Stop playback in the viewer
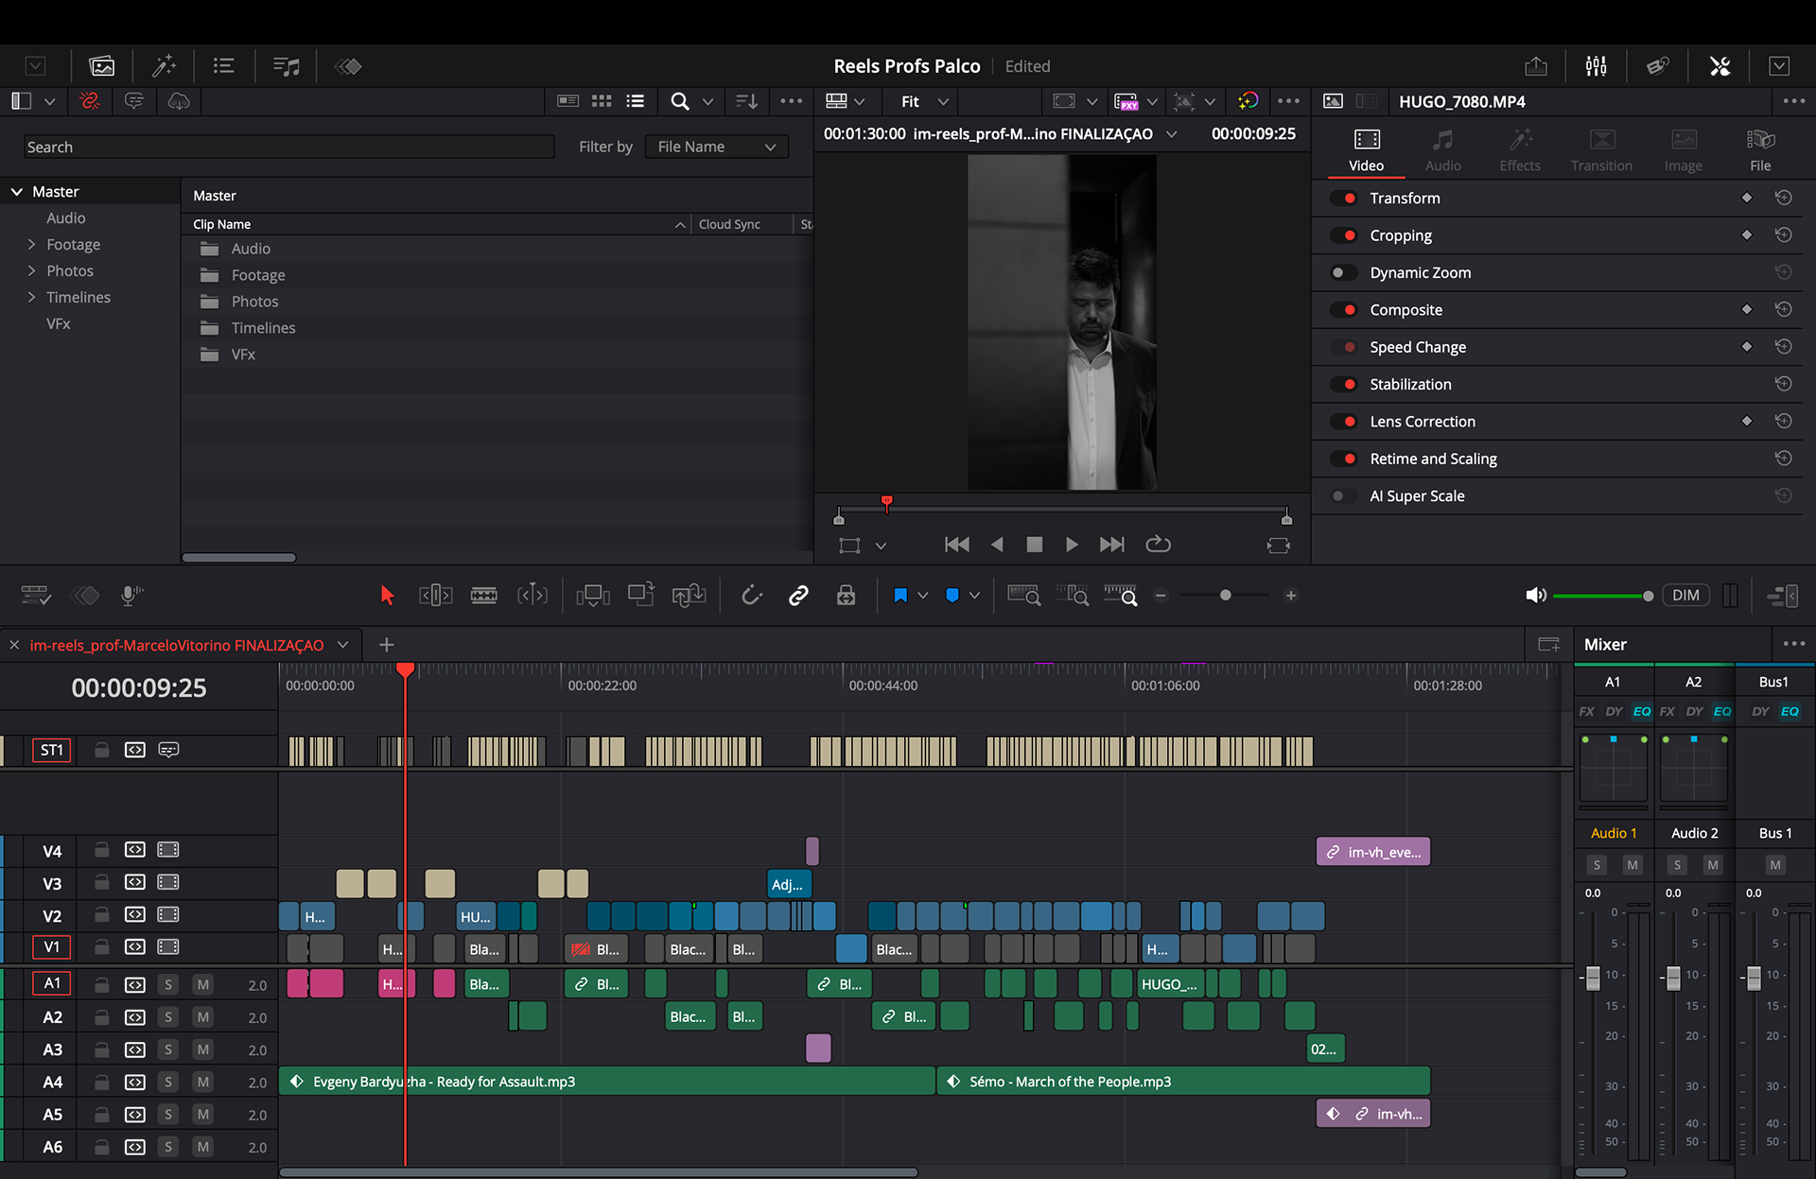This screenshot has height=1179, width=1816. (x=1034, y=545)
